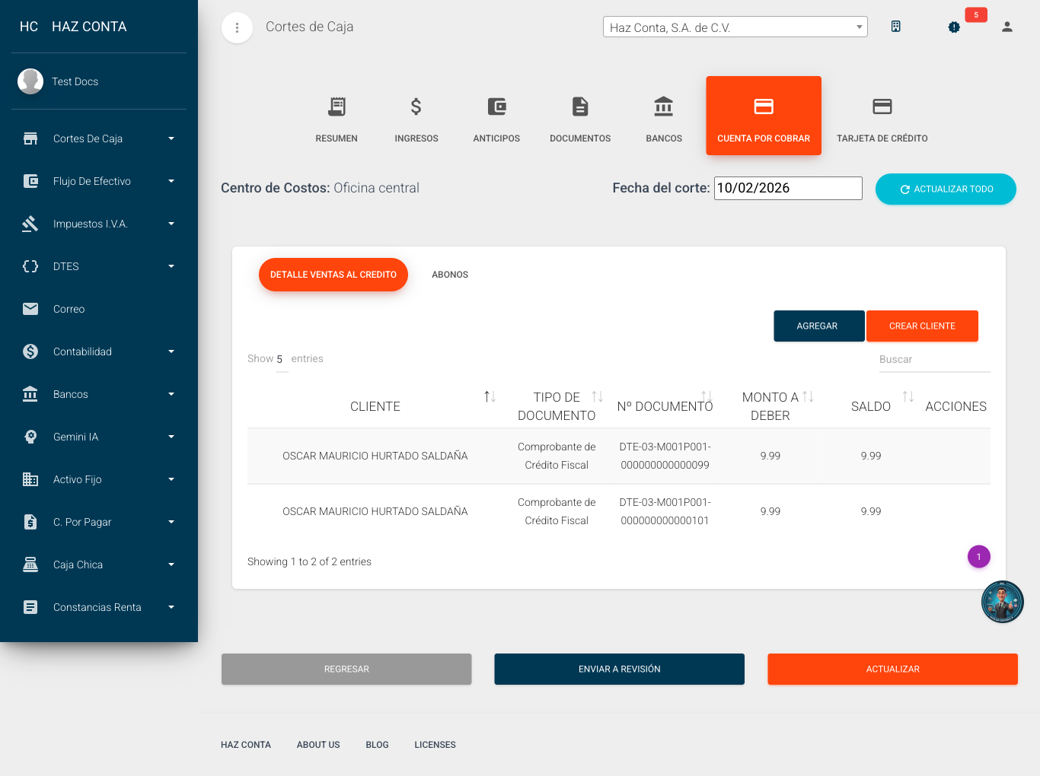Click the CREAR CLIENTE button
The image size is (1040, 776).
(922, 326)
